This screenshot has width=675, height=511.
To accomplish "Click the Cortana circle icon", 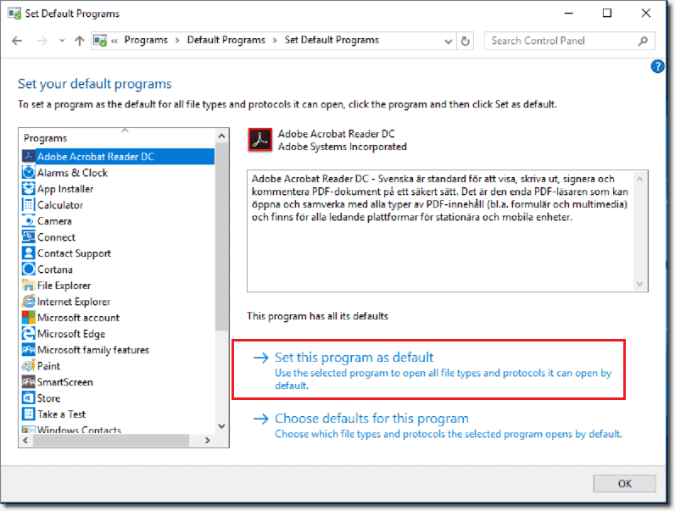I will click(x=29, y=269).
